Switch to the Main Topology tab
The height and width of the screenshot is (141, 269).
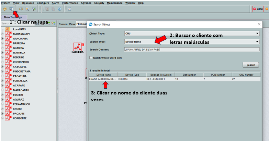coord(14,17)
